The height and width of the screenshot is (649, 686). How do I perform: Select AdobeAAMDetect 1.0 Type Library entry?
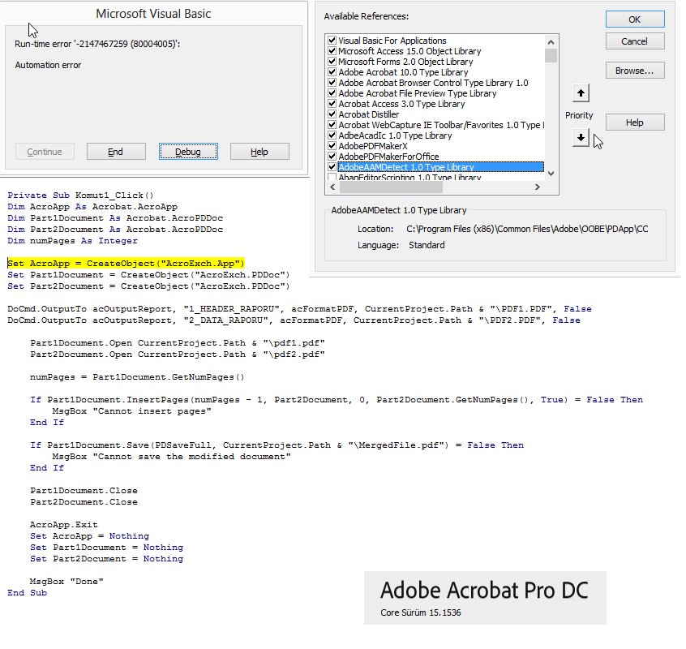(405, 167)
